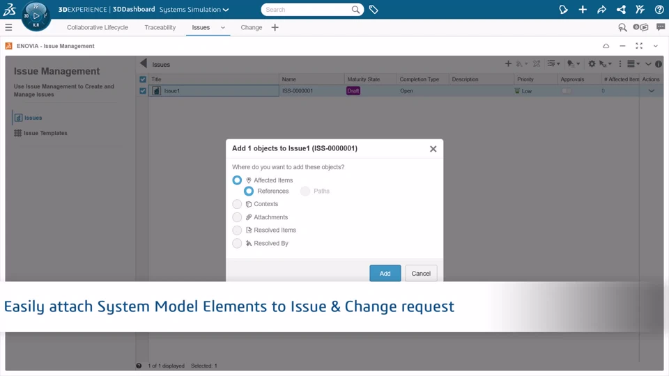Click the crossed tools icon in the Issues toolbar
Screen dimensions: 669x376
point(537,63)
